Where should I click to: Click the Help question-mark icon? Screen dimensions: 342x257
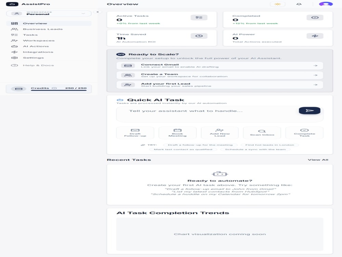click(14, 65)
